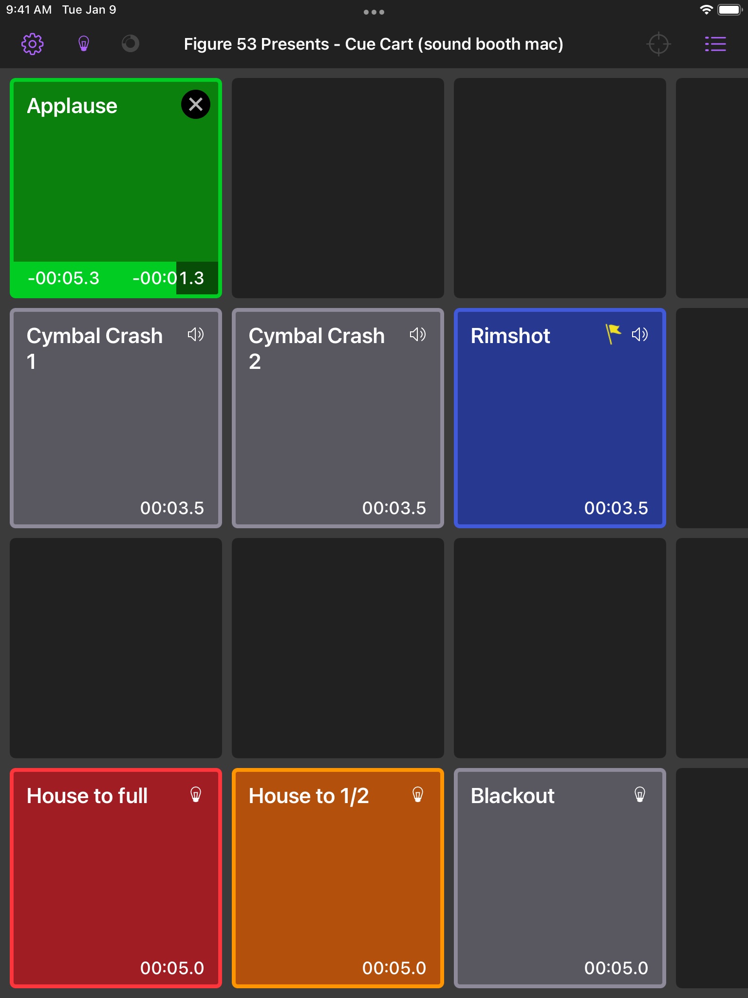The height and width of the screenshot is (998, 748).
Task: Tap the yellow flag icon on Rimshot
Action: (x=613, y=334)
